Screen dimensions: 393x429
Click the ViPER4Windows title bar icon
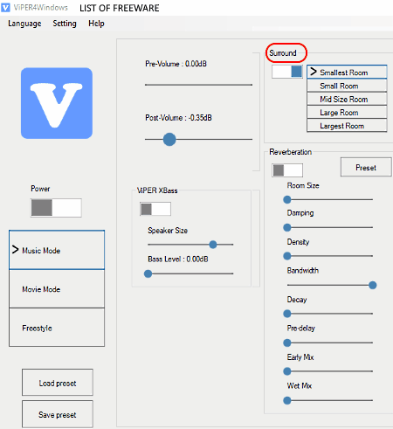pyautogui.click(x=5, y=7)
